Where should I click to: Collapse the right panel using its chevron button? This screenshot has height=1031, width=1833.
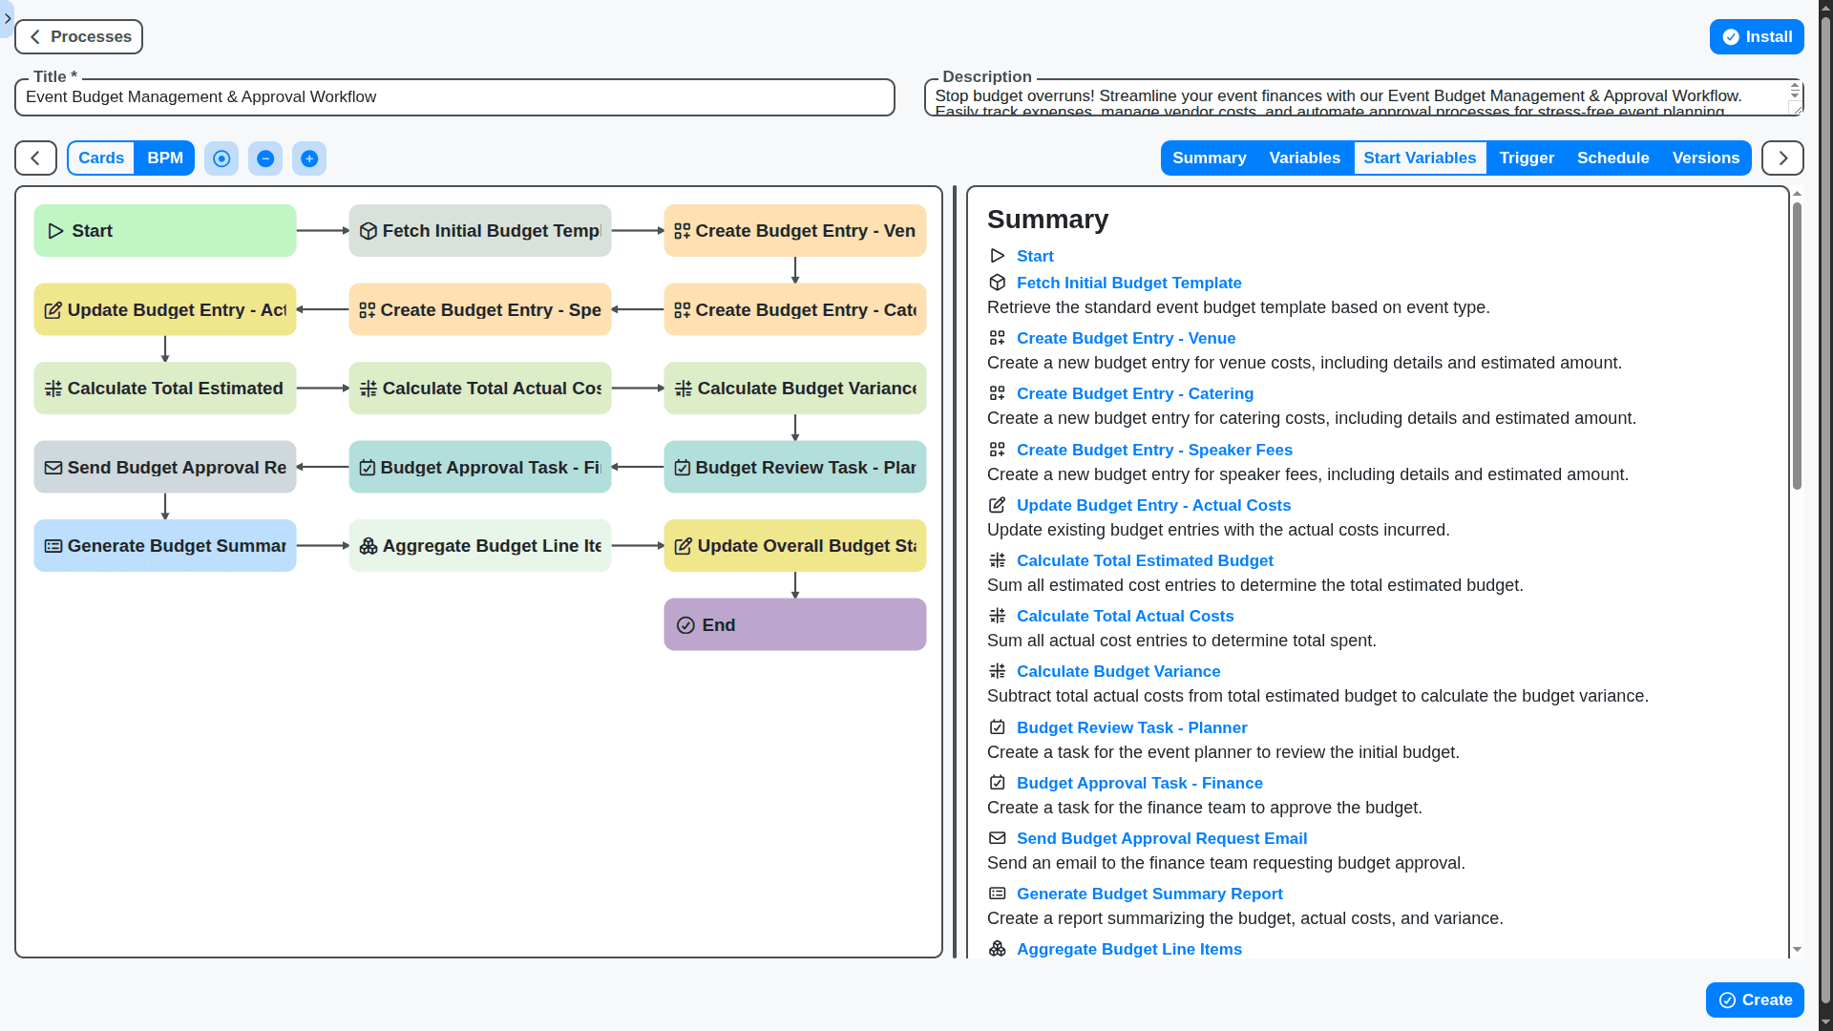coord(1781,158)
